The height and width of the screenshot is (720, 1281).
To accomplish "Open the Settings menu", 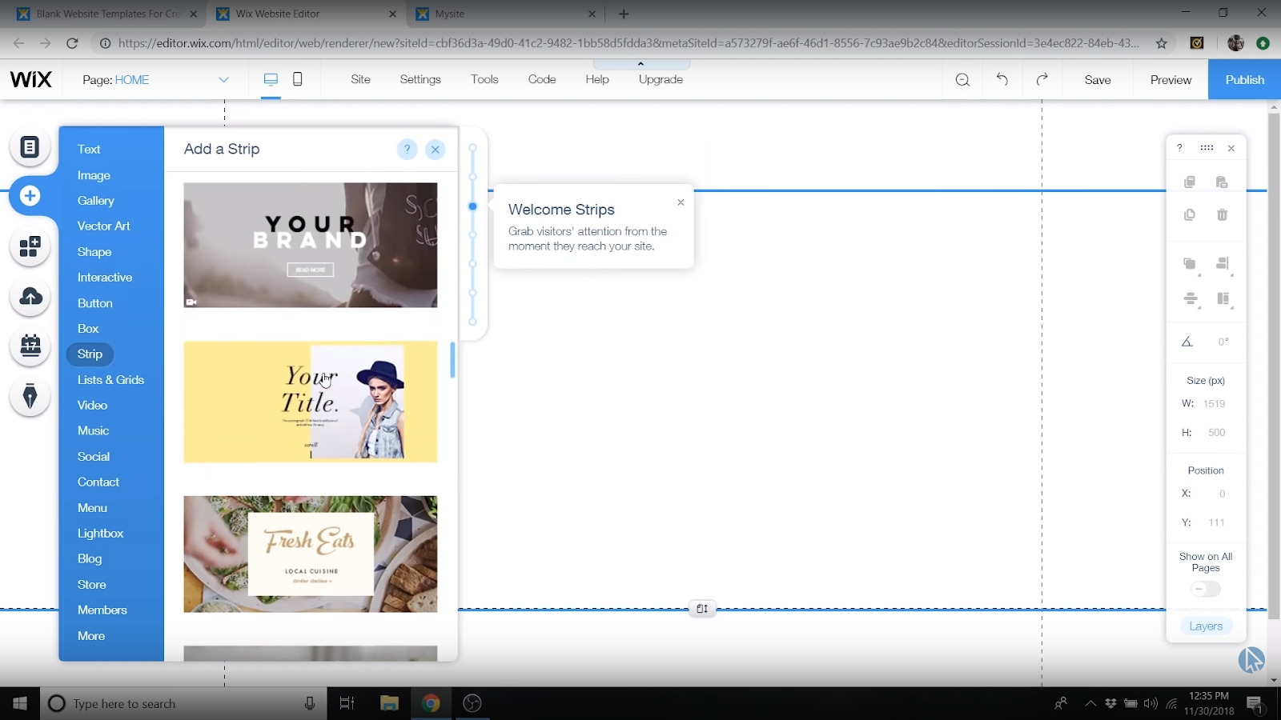I will (420, 79).
